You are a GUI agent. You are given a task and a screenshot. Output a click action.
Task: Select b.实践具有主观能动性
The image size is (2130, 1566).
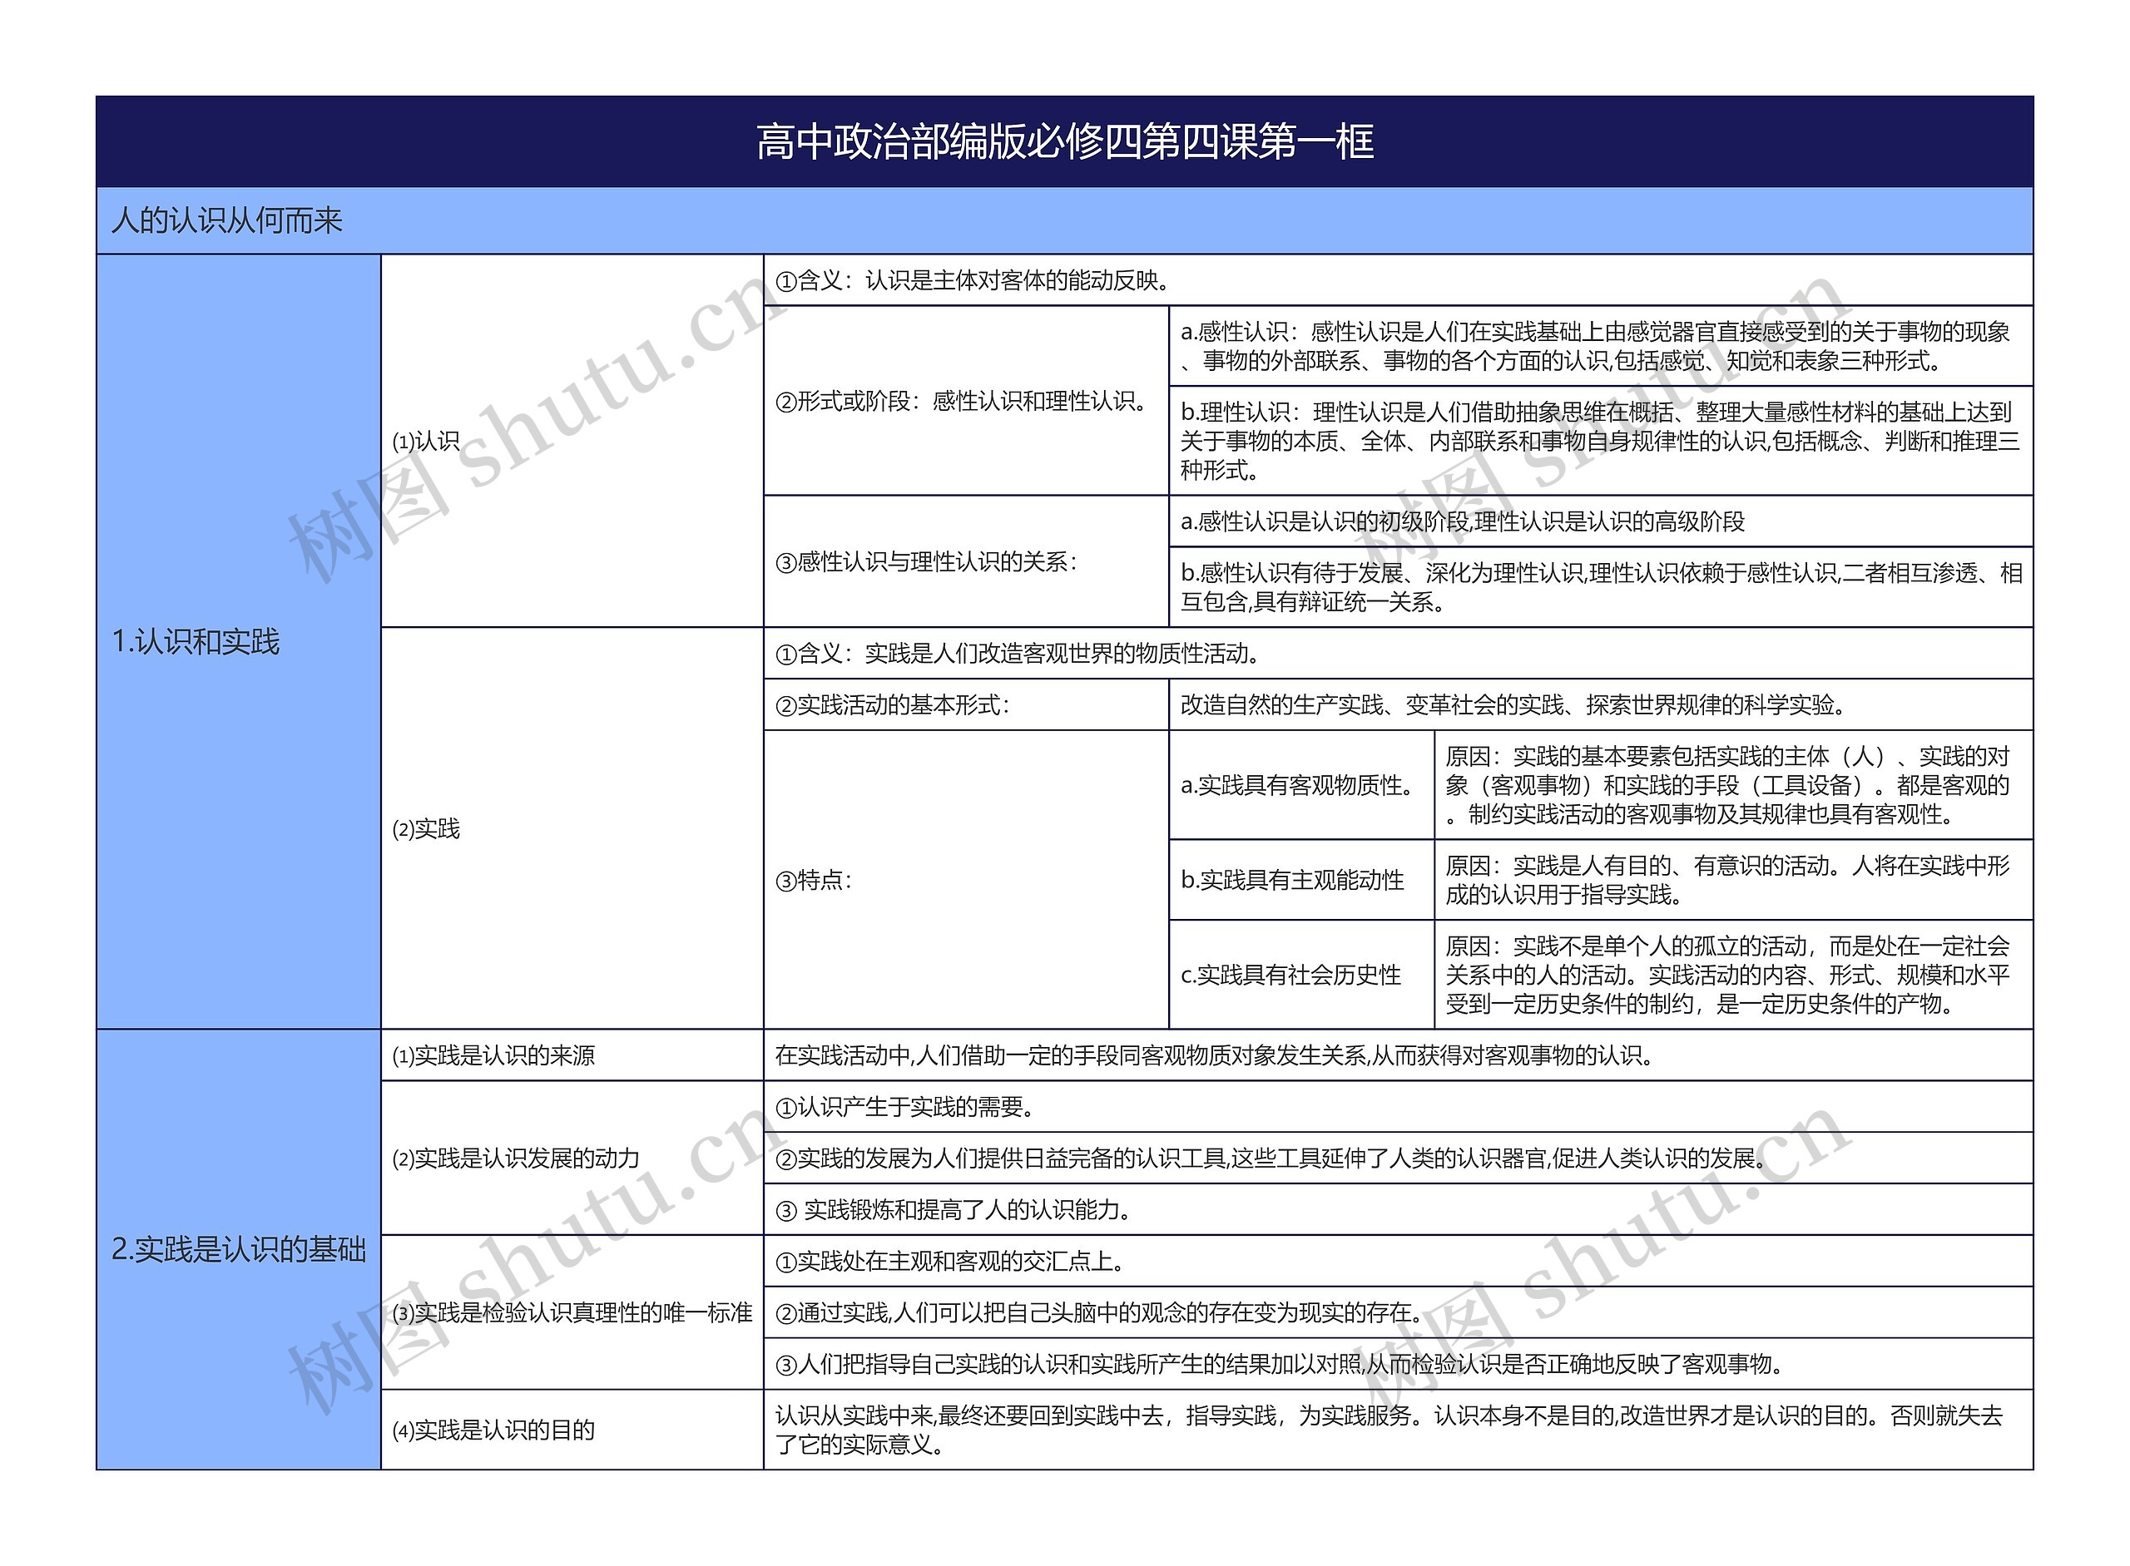pyautogui.click(x=1301, y=880)
